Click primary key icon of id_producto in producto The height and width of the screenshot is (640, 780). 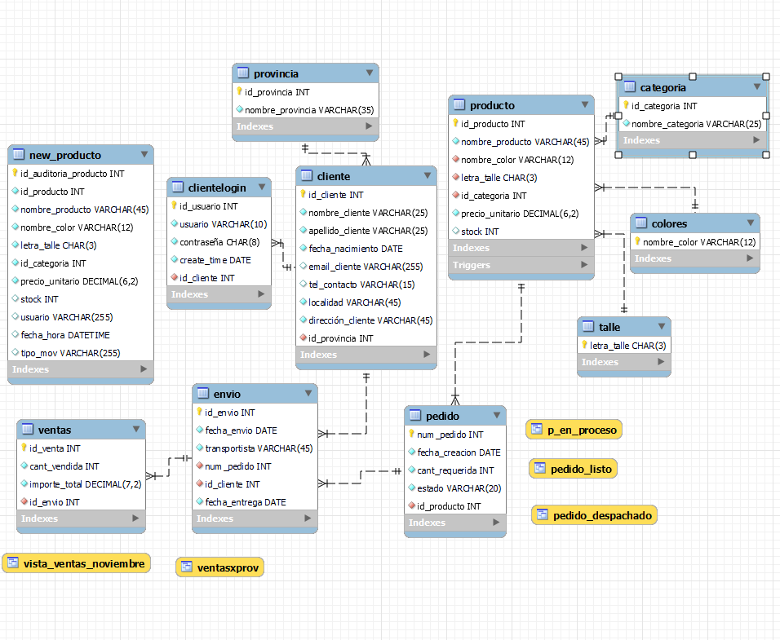coord(455,123)
